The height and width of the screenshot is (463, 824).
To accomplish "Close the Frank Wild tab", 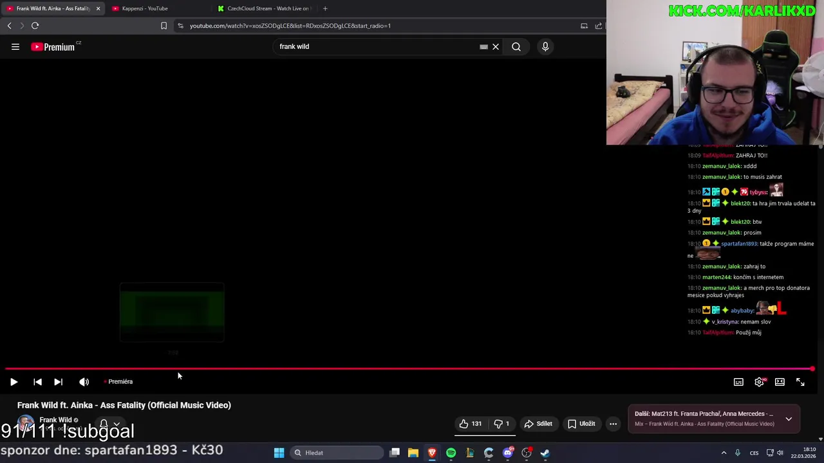I will 98,8.
